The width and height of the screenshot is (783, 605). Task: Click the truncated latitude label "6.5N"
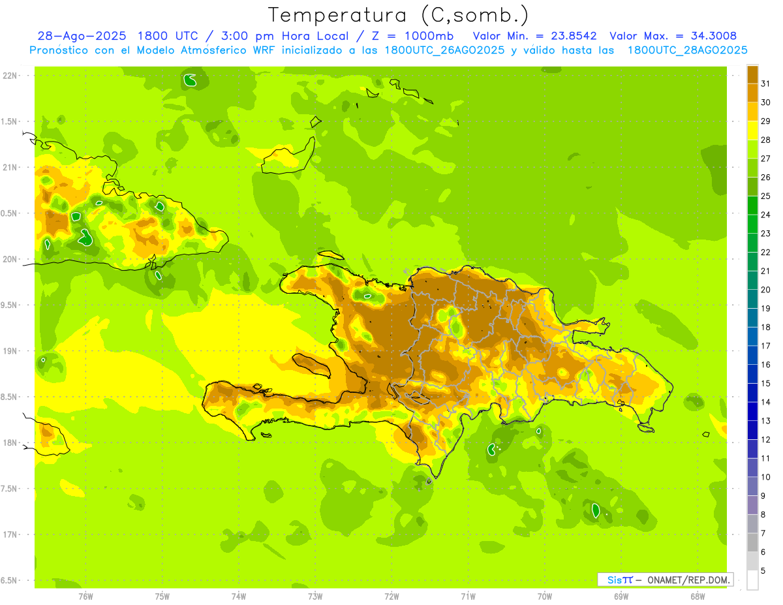pos(9,580)
